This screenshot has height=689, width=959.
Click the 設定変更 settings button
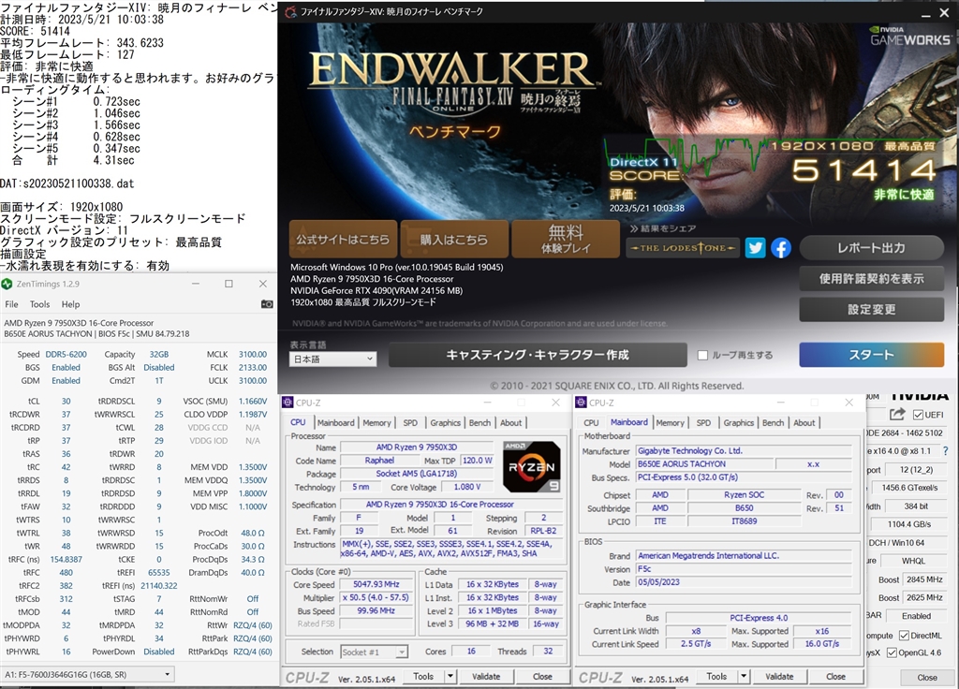[x=872, y=309]
